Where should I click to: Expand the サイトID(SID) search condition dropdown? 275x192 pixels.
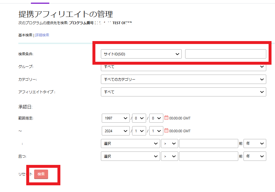[141, 54]
